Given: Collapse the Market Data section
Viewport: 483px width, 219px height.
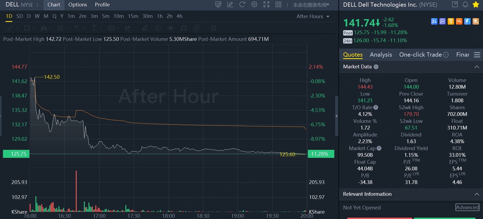Looking at the screenshot, I should click(x=477, y=67).
